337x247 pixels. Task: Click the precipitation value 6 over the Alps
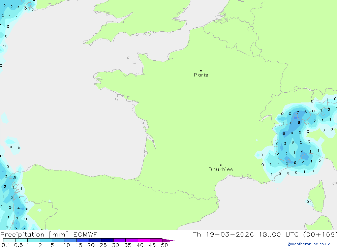point(291,123)
